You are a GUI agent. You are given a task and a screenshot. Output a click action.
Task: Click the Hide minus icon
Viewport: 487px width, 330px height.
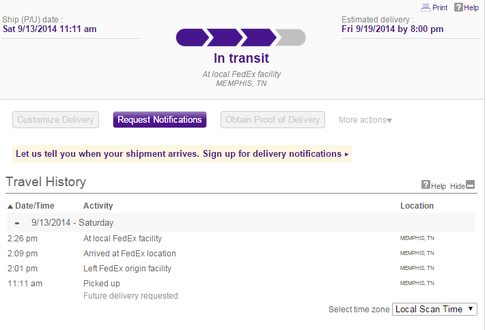click(470, 185)
